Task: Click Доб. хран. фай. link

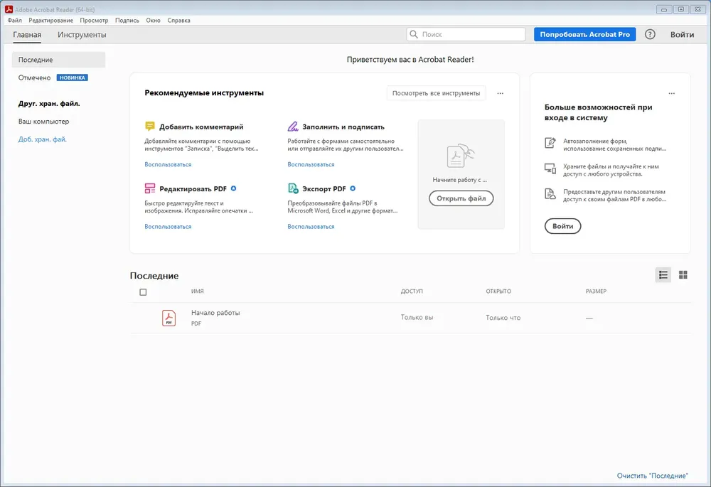Action: 42,139
